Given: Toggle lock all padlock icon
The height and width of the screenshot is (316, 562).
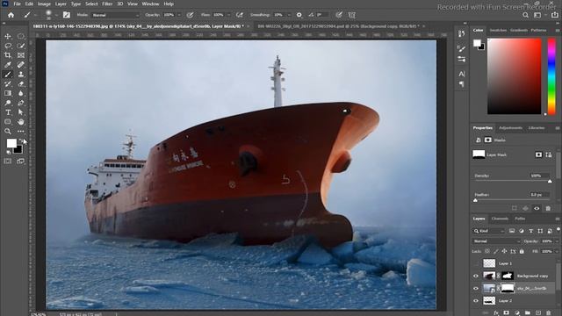Looking at the screenshot, I should (x=522, y=252).
